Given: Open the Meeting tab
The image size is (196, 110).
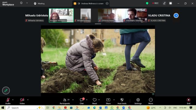Looking at the screenshot, I should coord(39,3).
